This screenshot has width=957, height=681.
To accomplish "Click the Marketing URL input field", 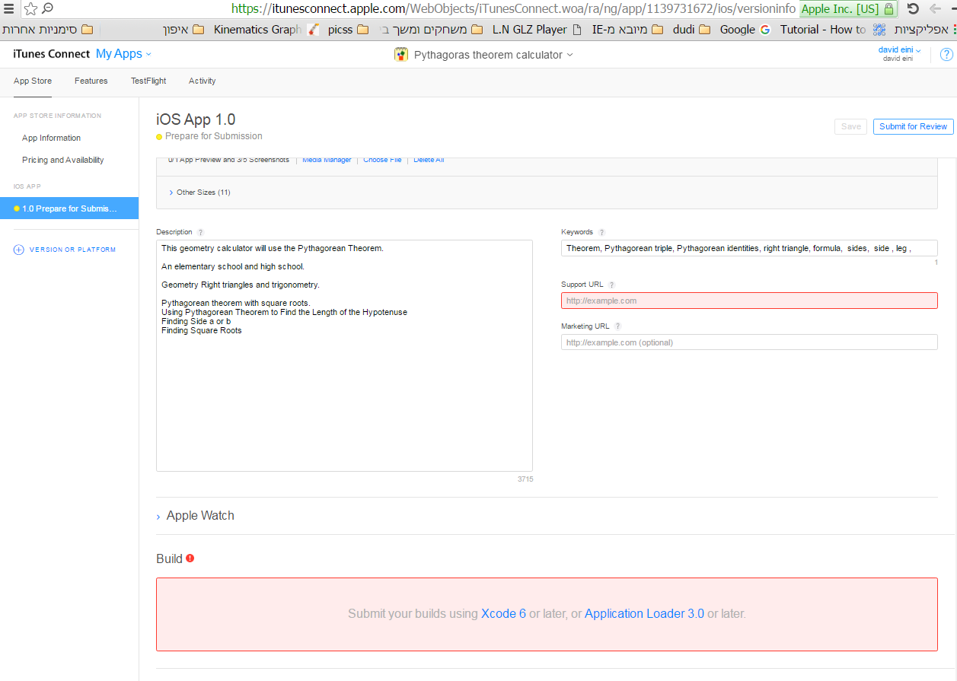I will pyautogui.click(x=749, y=342).
